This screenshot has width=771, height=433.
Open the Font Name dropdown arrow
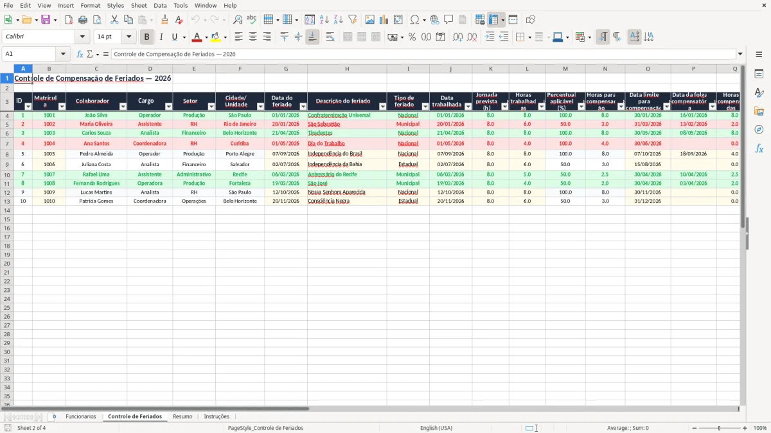pyautogui.click(x=82, y=37)
